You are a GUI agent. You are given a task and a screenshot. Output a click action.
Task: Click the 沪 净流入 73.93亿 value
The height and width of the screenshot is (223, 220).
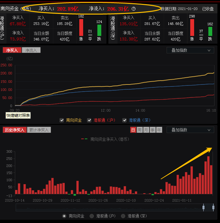pyautogui.click(x=18, y=39)
